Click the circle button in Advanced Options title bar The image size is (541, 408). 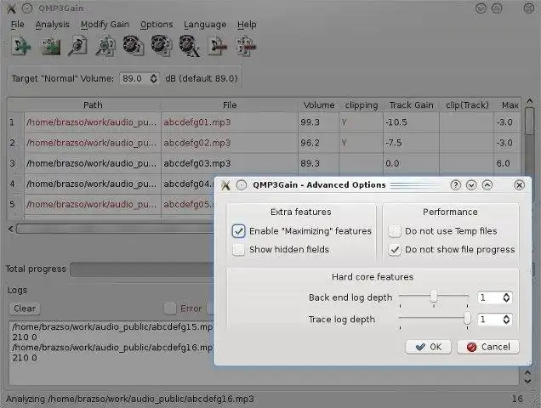[242, 185]
